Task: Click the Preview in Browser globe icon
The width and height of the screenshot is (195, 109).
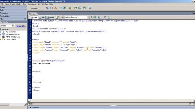Action: pyautogui.click(x=99, y=17)
